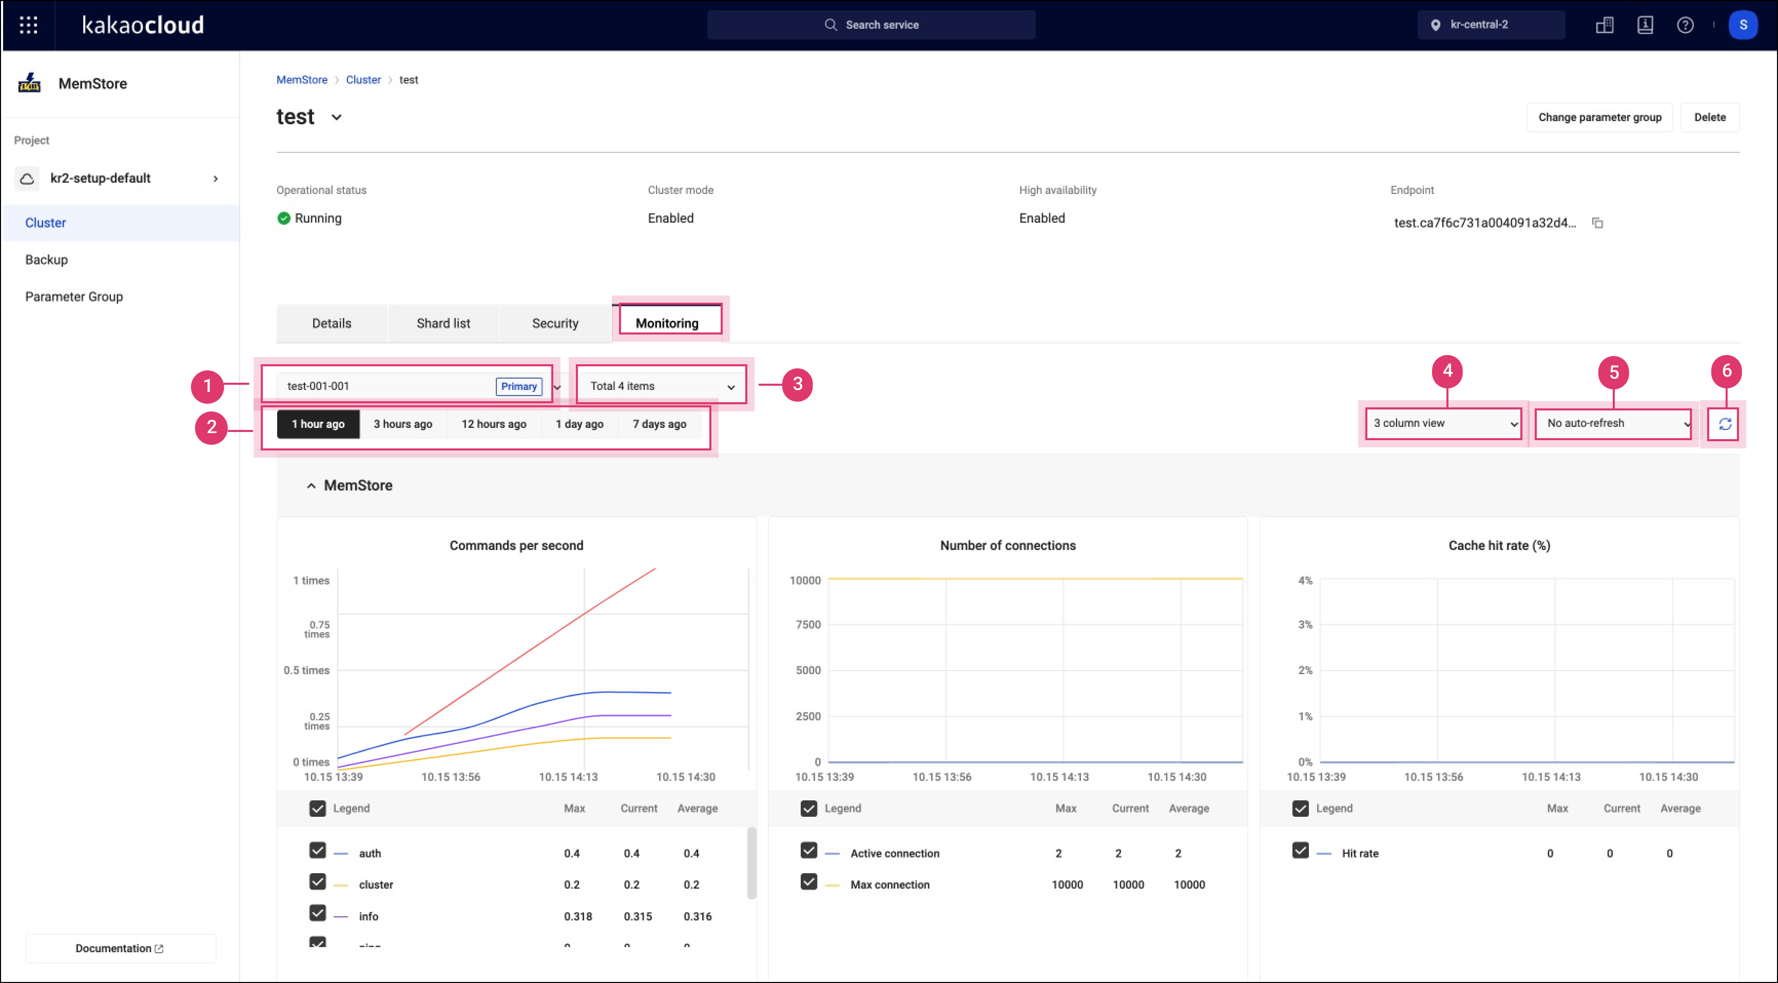The width and height of the screenshot is (1778, 983).
Task: Switch to the Details tab
Action: (x=331, y=324)
